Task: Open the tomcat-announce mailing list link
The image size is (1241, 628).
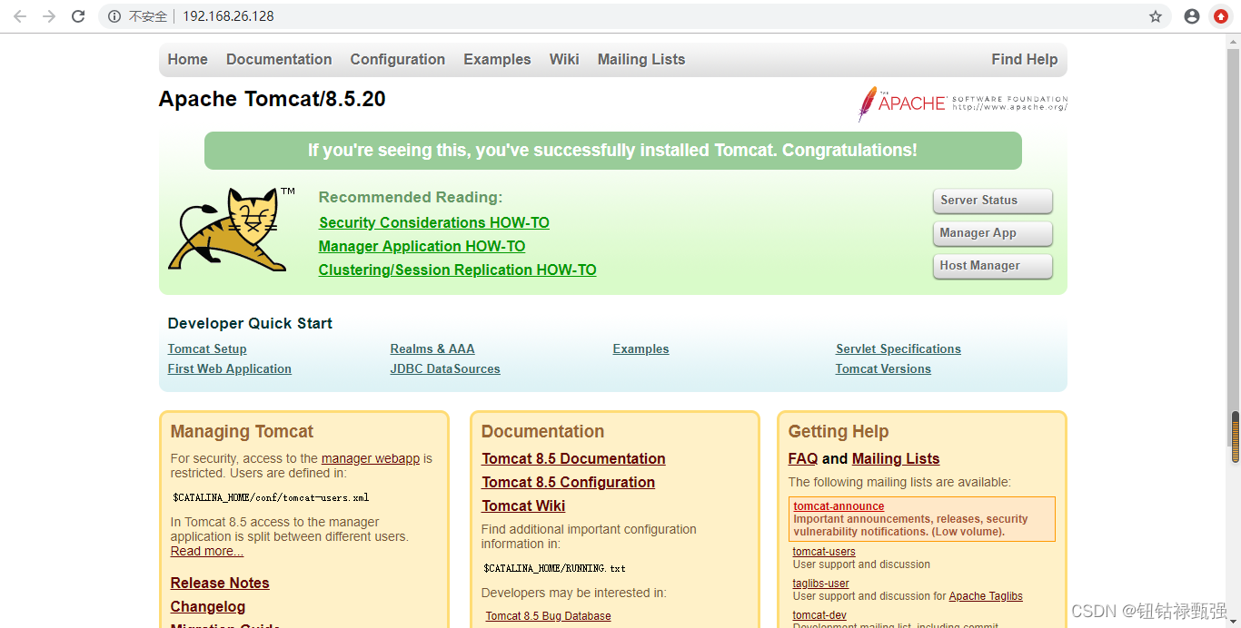Action: click(839, 506)
